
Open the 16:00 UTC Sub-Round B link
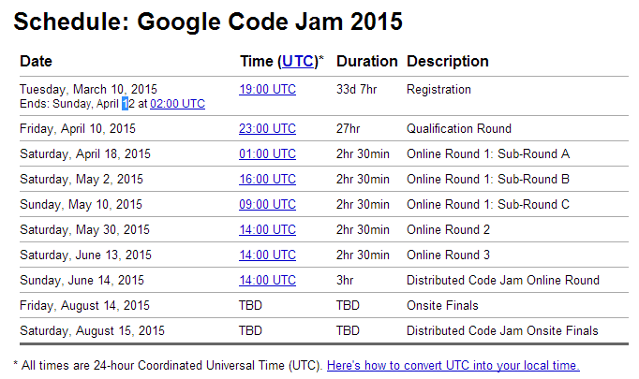[267, 179]
